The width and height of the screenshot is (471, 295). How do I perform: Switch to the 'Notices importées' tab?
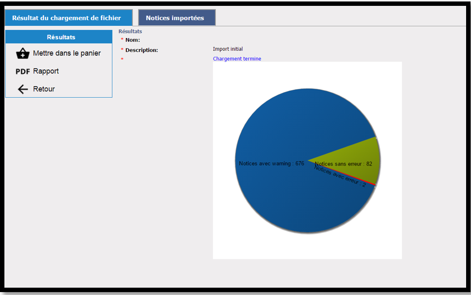point(177,18)
